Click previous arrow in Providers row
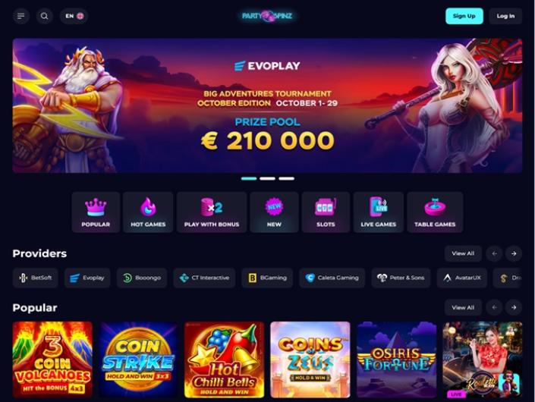Screen dimensions: 535x402 pos(494,253)
